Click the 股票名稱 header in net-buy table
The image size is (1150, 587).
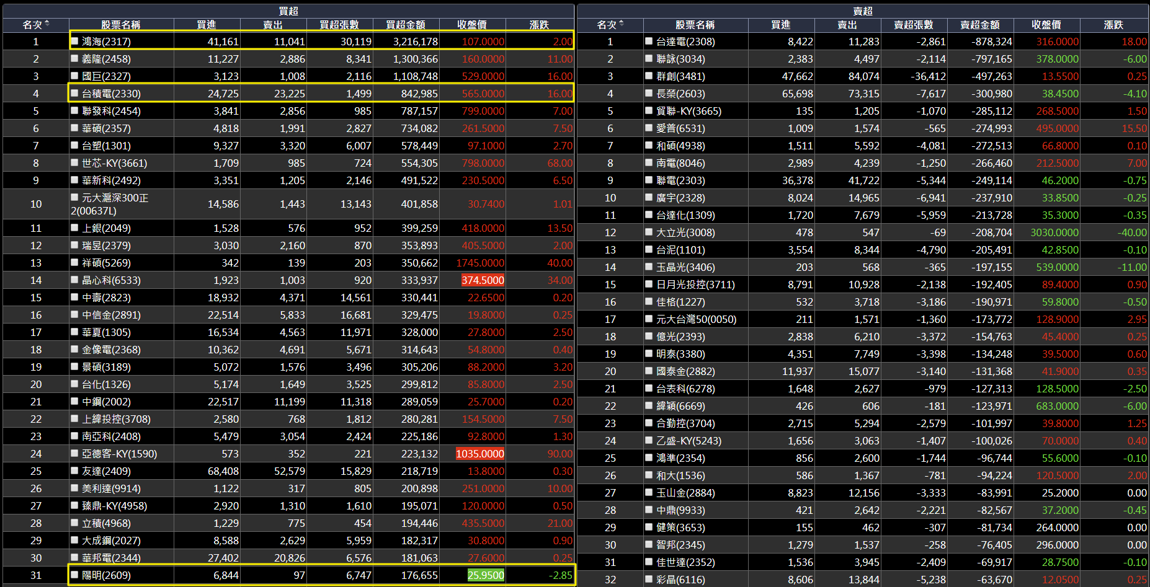point(121,25)
